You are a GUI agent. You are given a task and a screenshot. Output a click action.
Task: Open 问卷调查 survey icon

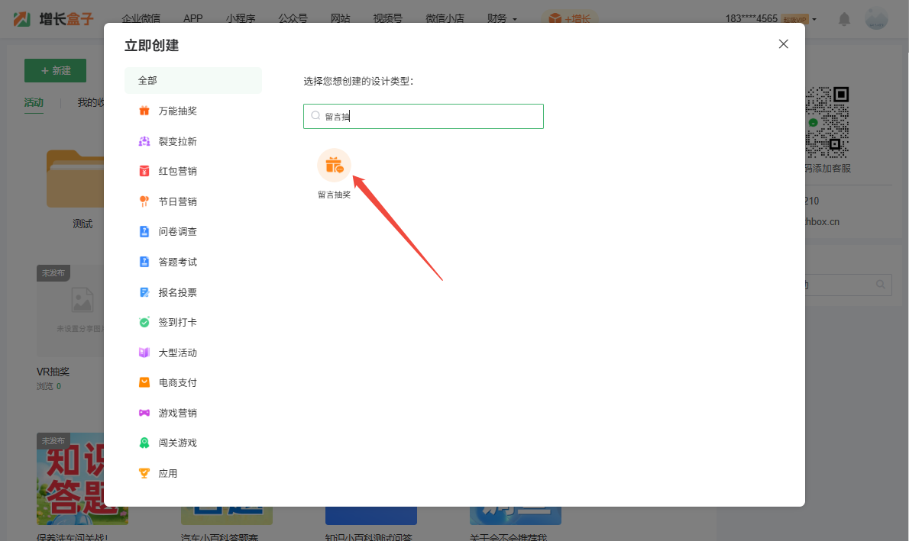[144, 231]
